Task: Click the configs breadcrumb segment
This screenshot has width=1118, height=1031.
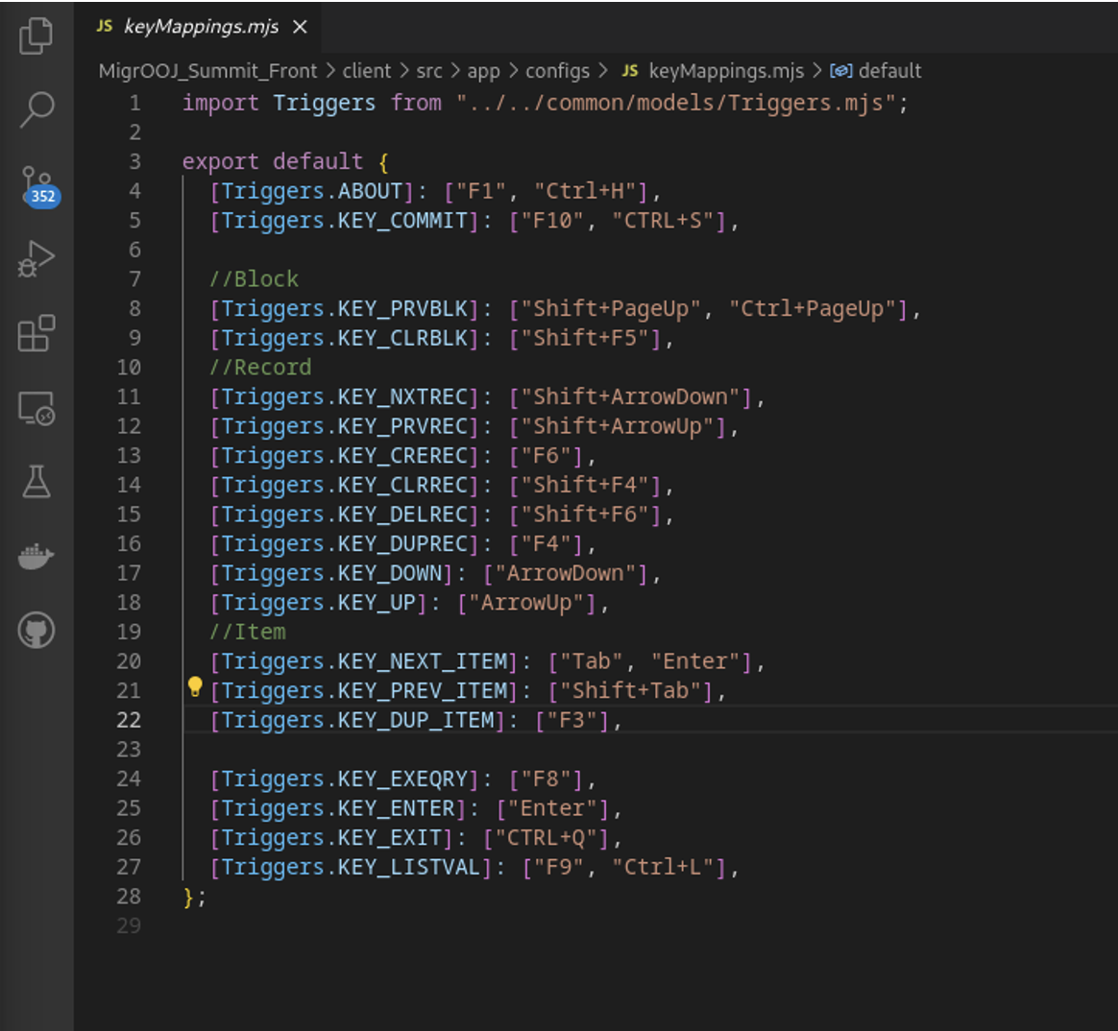Action: tap(558, 71)
